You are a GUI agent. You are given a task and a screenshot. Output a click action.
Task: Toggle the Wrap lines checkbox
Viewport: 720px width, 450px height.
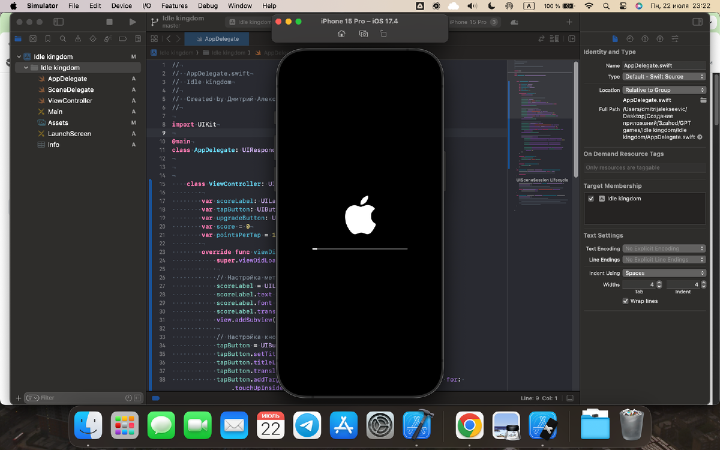coord(626,301)
